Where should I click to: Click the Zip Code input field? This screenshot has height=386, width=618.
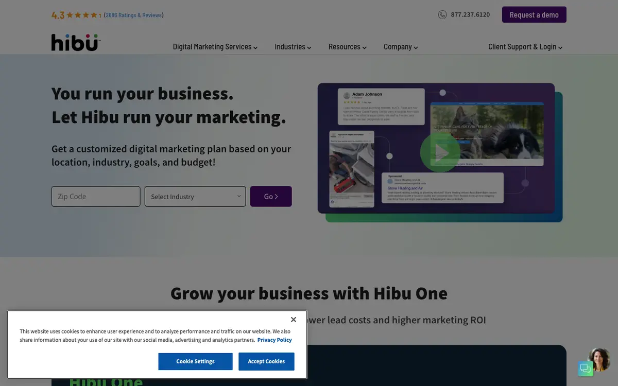pyautogui.click(x=96, y=197)
